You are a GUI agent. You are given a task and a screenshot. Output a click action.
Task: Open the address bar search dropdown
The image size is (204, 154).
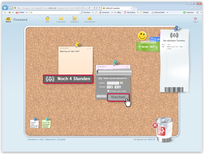coord(92,8)
